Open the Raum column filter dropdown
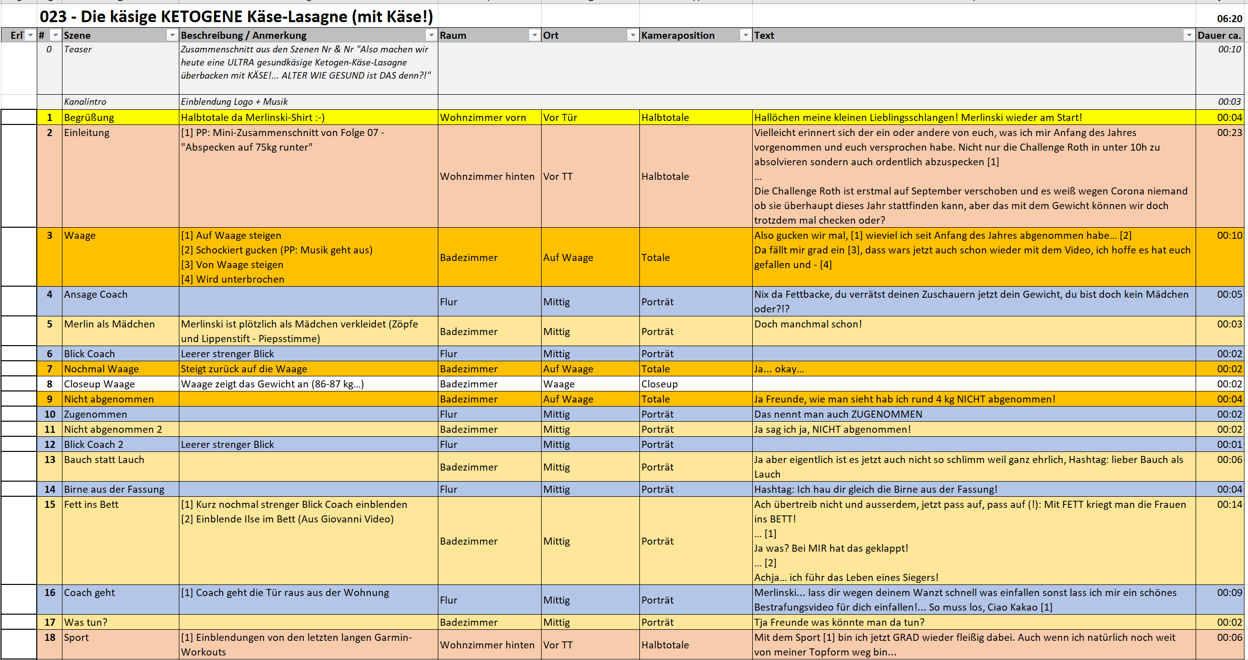The height and width of the screenshot is (660, 1248). [535, 35]
